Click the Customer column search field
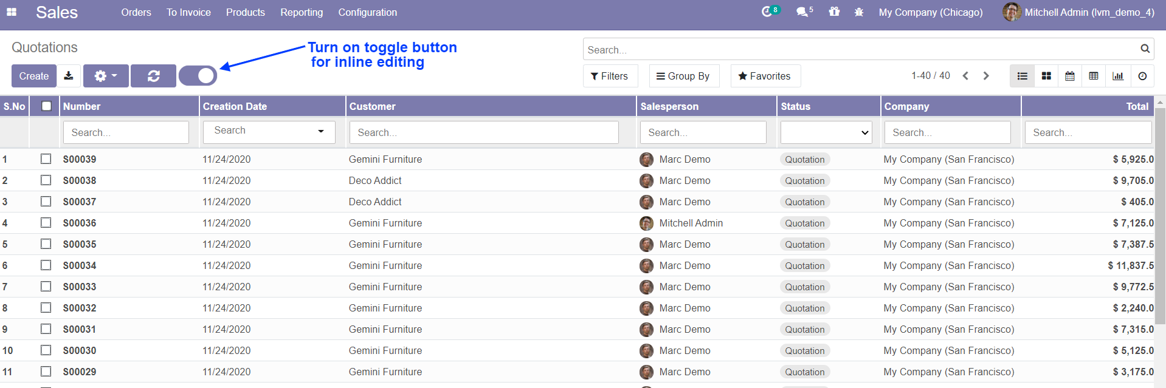Image resolution: width=1166 pixels, height=388 pixels. 483,132
